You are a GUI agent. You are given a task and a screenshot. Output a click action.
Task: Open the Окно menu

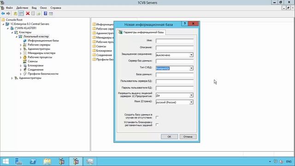[43, 8]
